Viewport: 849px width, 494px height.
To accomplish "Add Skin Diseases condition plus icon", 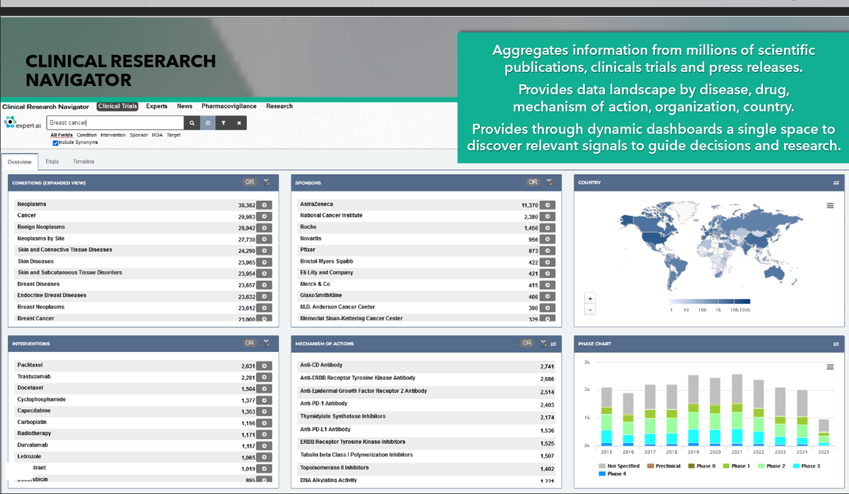I will coord(264,262).
